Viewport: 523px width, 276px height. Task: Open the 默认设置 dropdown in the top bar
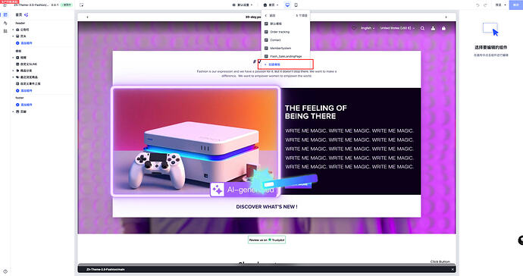(x=243, y=5)
